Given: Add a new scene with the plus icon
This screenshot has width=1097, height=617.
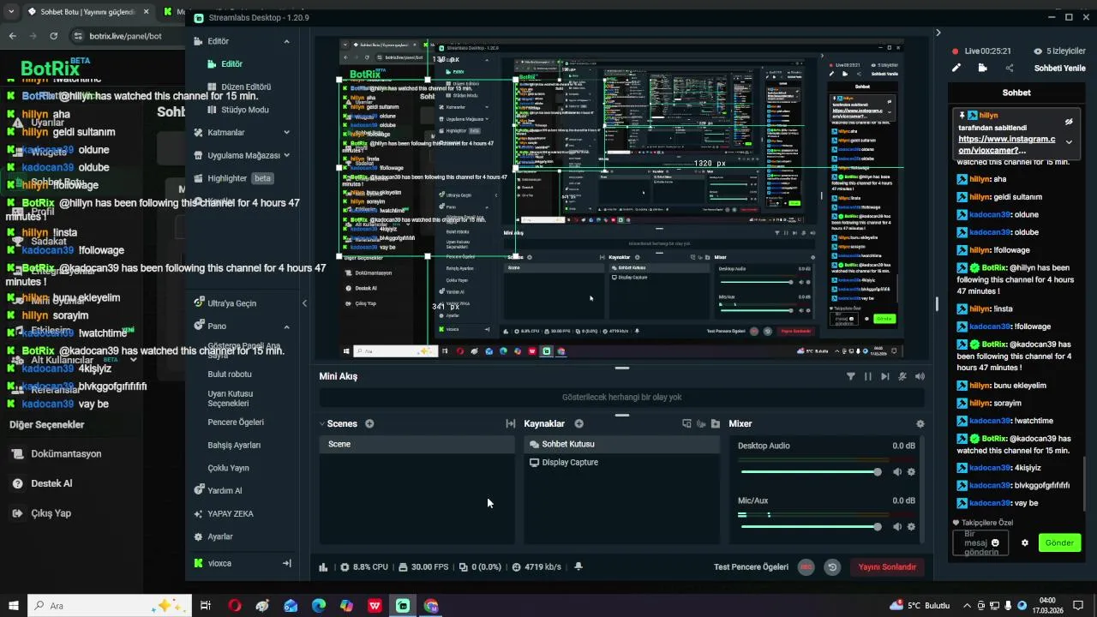Looking at the screenshot, I should point(369,423).
